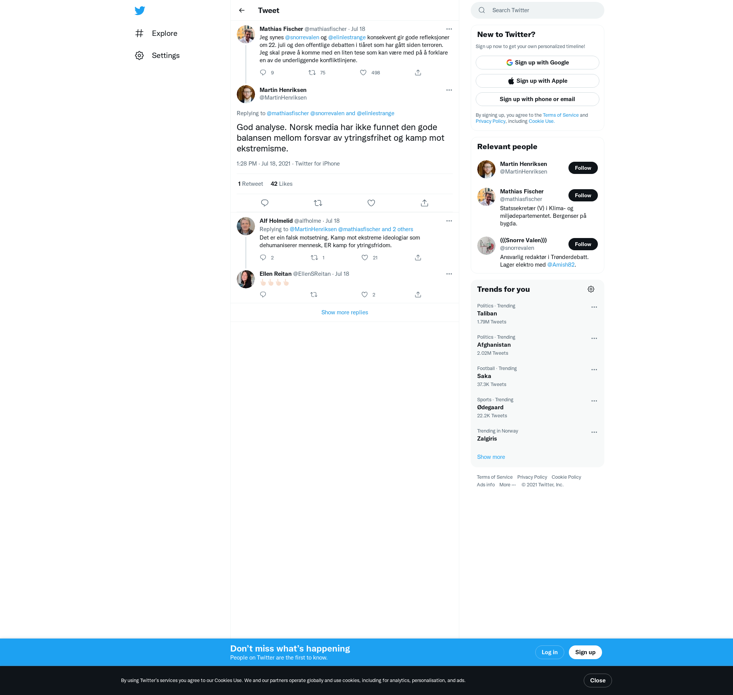Expand the More footer menu
The height and width of the screenshot is (695, 733).
pos(507,485)
